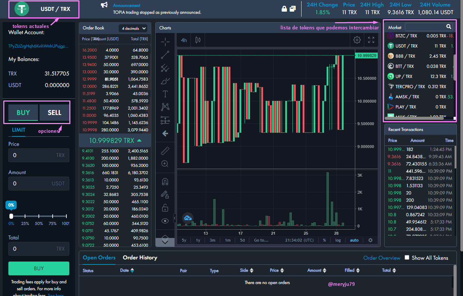Select the text annotation tool
The height and width of the screenshot is (296, 463).
[165, 94]
